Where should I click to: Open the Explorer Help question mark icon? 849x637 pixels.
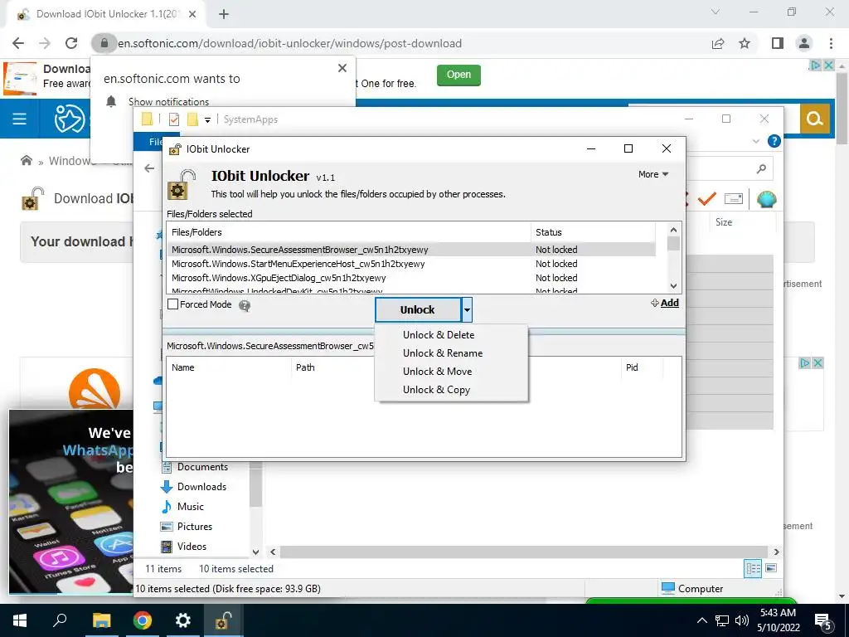(774, 141)
